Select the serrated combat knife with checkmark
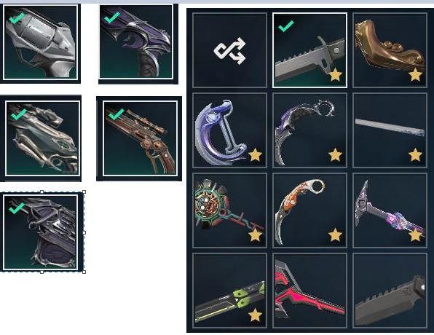434x335 pixels. pos(309,50)
